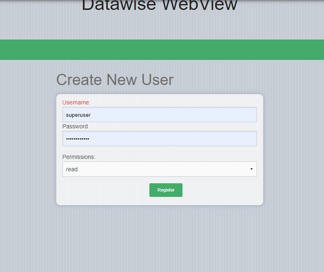
Task: Click empty card area left of Register
Action: pos(103,190)
